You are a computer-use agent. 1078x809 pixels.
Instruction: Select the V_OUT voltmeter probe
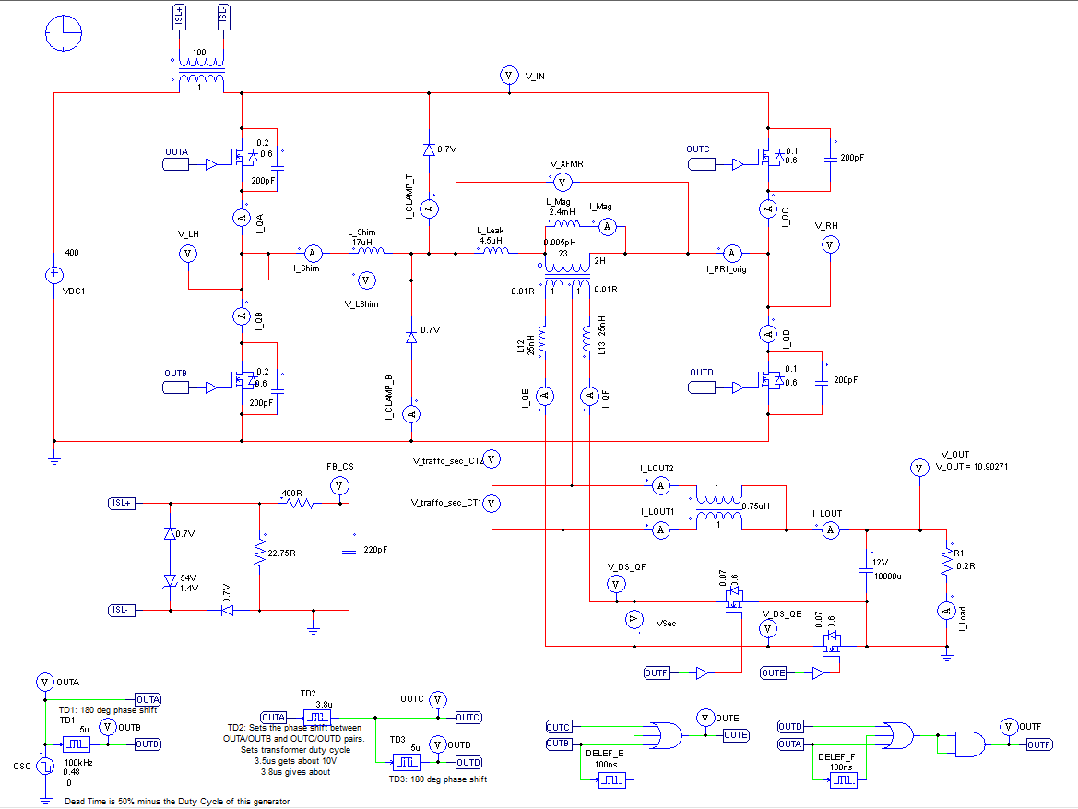tap(919, 468)
